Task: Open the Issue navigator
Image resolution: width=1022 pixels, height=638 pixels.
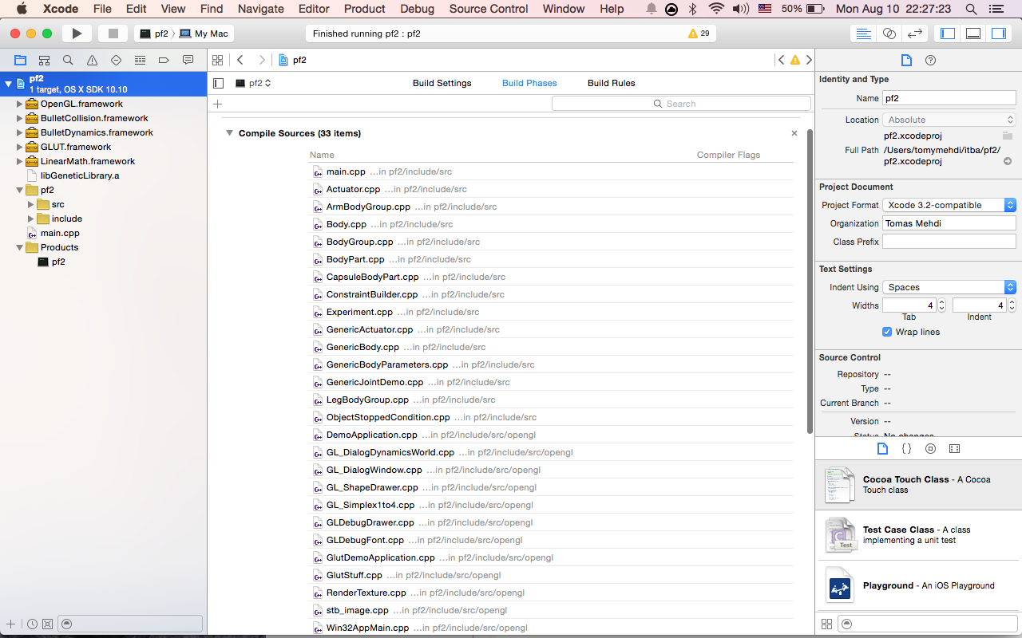Action: (x=92, y=60)
